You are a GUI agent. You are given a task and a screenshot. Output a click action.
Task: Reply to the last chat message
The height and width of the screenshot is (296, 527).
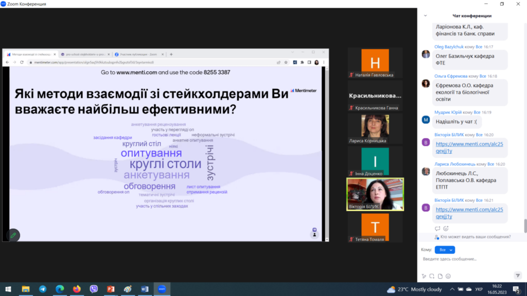click(x=437, y=228)
